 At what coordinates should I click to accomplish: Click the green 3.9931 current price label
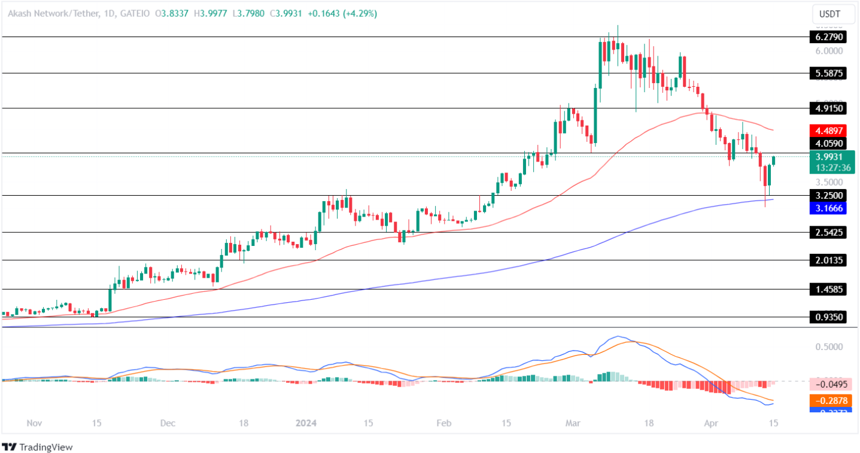(x=829, y=156)
